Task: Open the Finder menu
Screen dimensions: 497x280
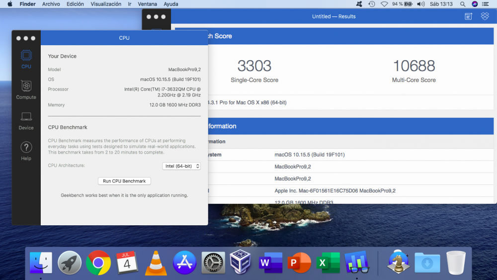Action: [27, 4]
